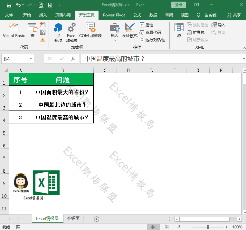Click the Name Box showing B4
The height and width of the screenshot is (230, 246).
15,59
